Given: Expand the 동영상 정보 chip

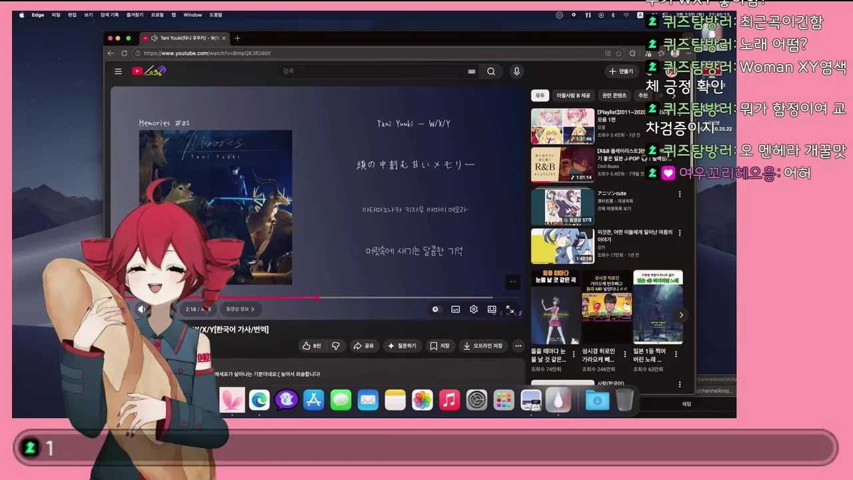Looking at the screenshot, I should click(x=241, y=309).
